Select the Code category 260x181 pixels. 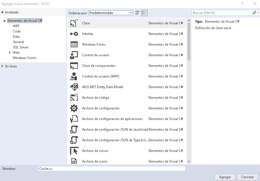coord(17,31)
